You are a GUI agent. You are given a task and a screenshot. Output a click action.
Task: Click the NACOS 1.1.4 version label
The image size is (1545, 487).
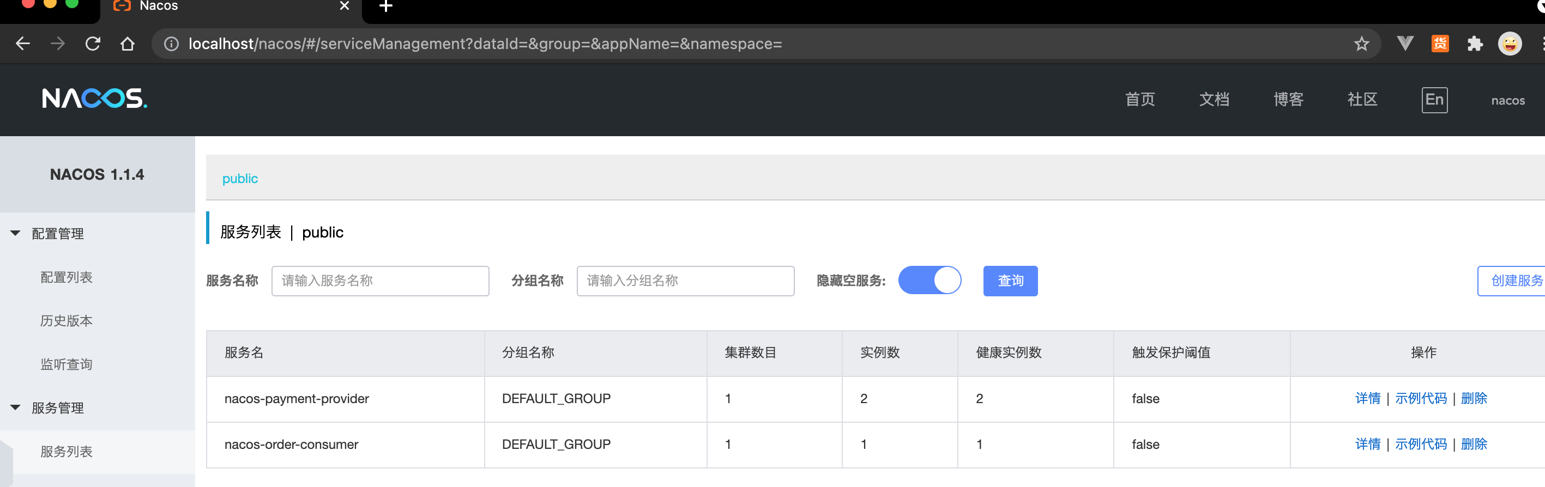[x=97, y=174]
